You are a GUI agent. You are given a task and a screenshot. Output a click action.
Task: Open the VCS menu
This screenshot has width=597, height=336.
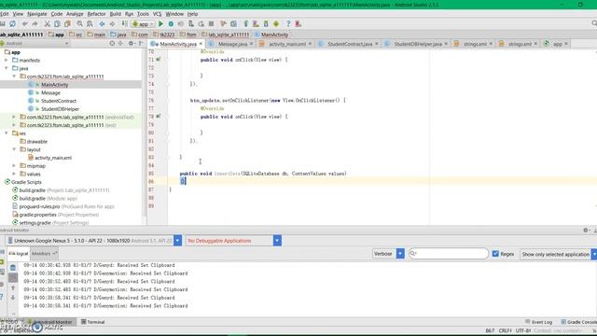point(158,14)
